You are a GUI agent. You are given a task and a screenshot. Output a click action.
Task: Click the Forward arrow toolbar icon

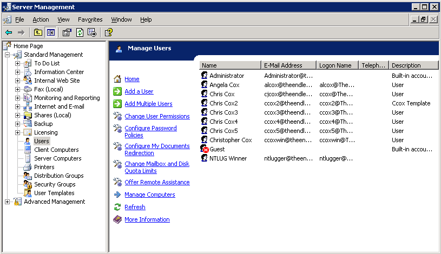pos(21,32)
